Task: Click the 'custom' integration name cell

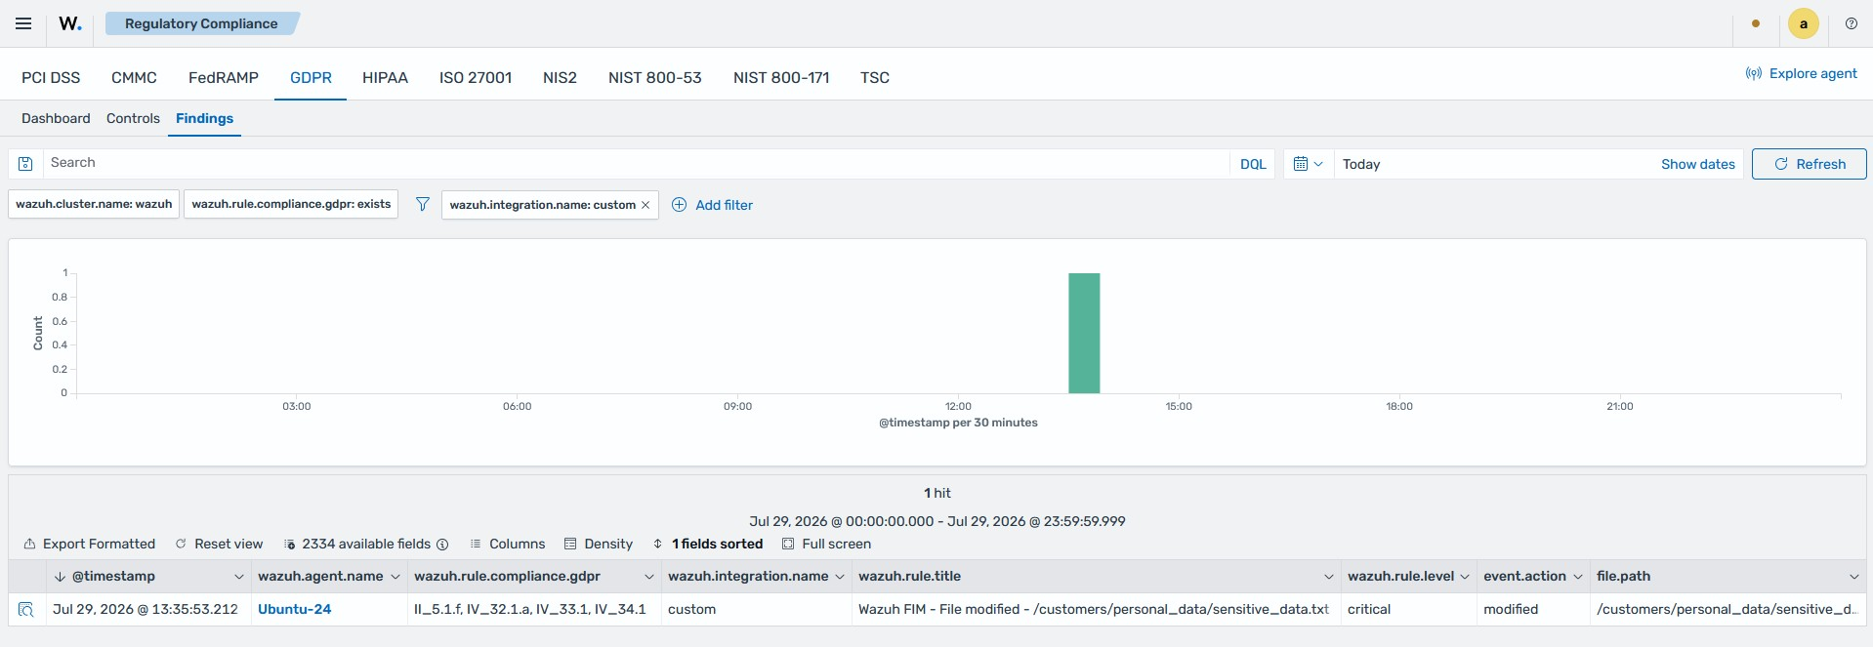Action: click(x=757, y=609)
